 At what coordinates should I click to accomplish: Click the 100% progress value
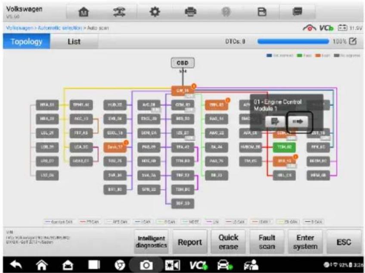click(x=340, y=41)
